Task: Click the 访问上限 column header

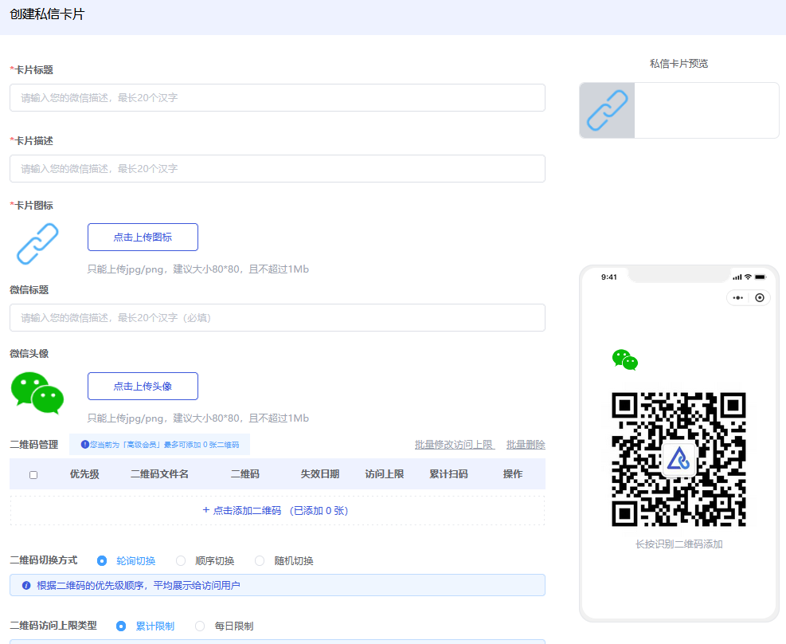Action: (385, 474)
